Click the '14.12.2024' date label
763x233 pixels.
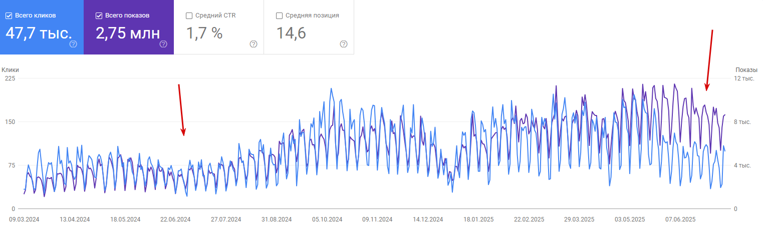pyautogui.click(x=428, y=219)
